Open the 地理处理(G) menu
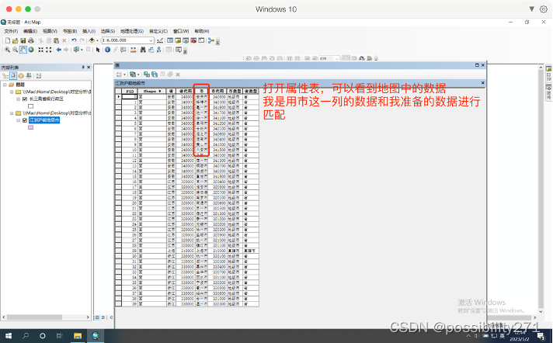Viewport: 553px width, 343px height. point(132,31)
